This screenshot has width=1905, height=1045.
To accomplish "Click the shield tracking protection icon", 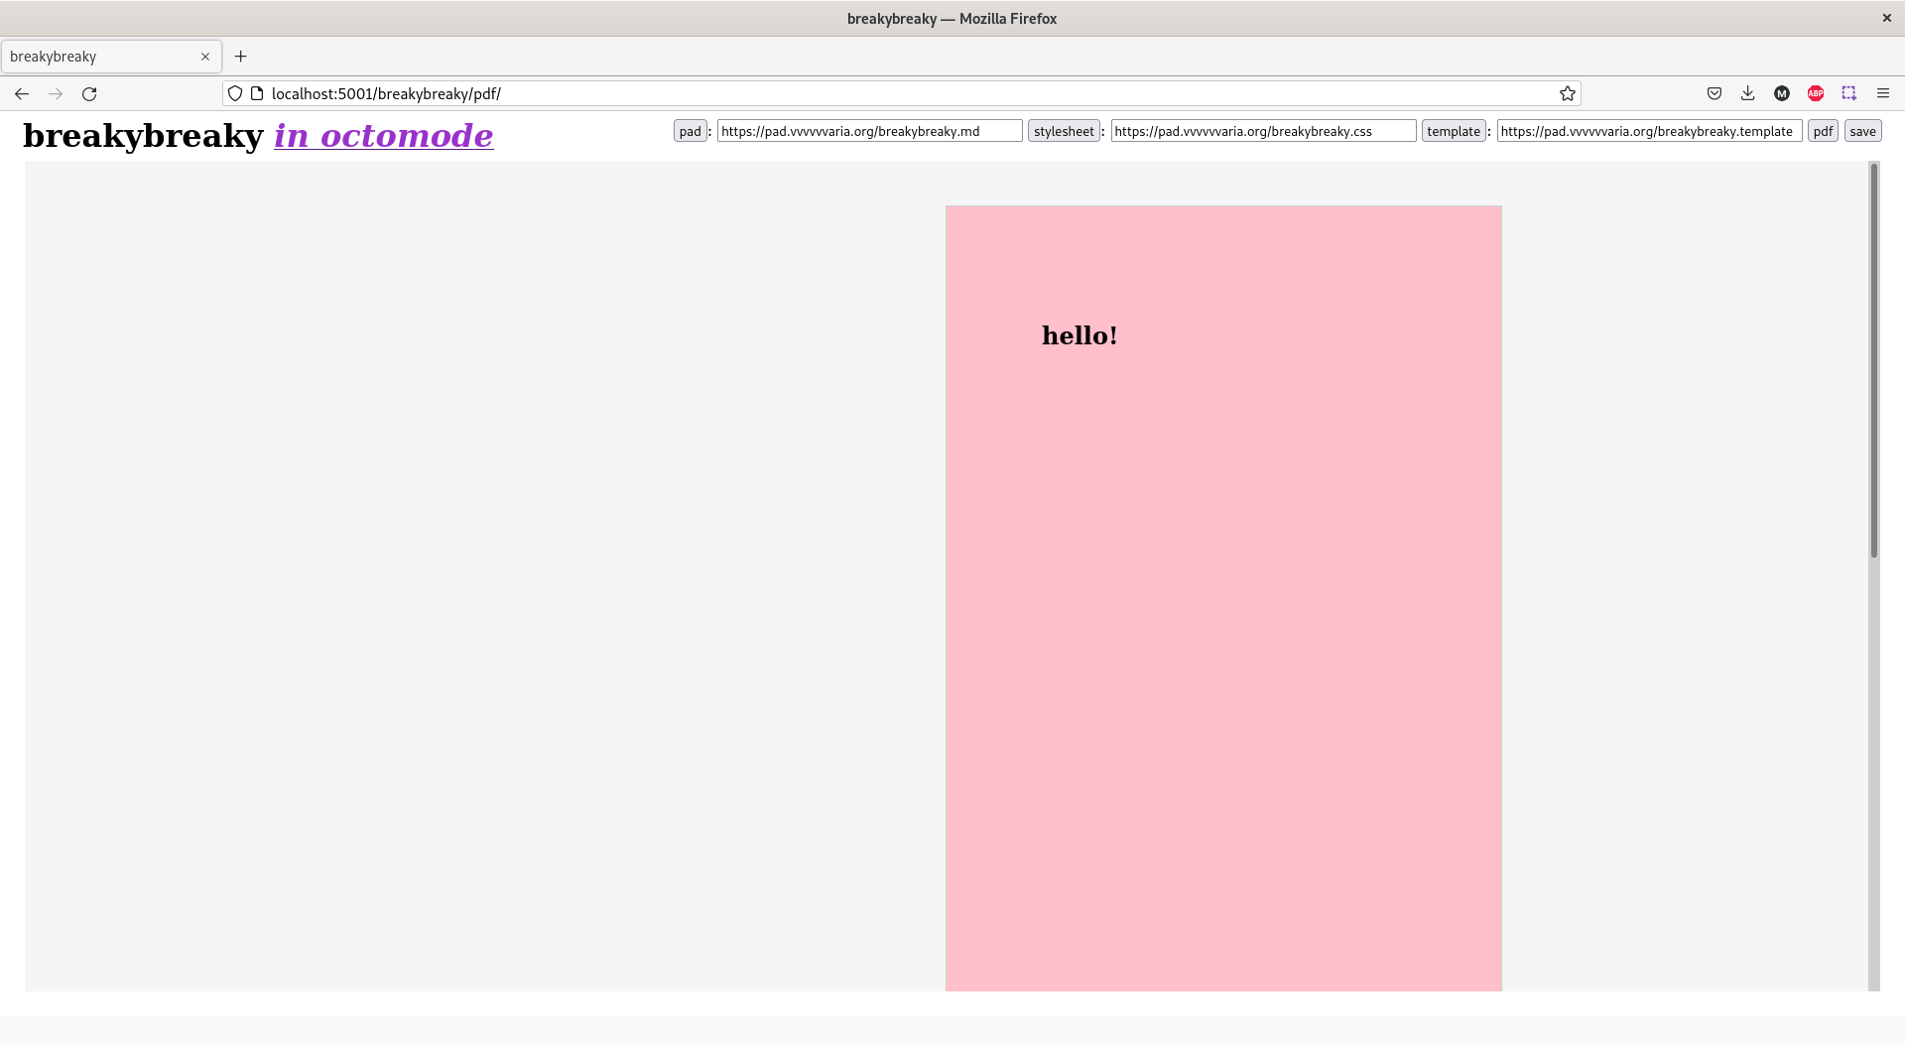I will click(235, 93).
